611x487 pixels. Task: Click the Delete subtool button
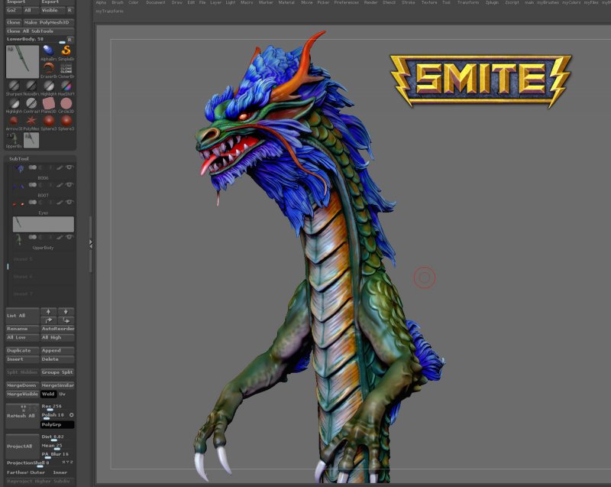57,359
